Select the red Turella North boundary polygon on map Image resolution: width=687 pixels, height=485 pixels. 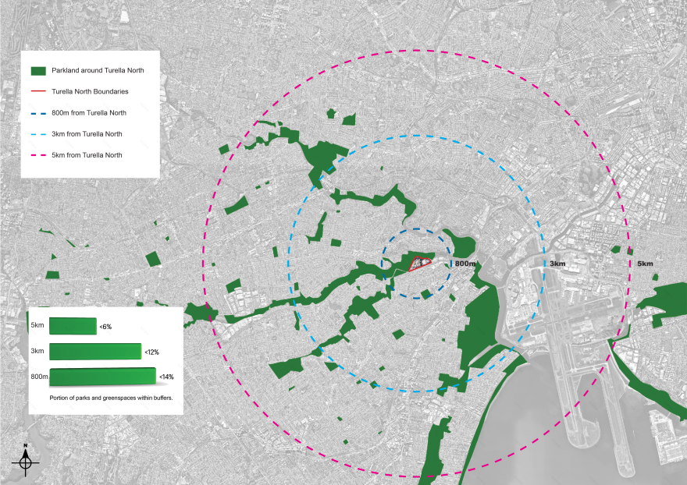tap(419, 264)
